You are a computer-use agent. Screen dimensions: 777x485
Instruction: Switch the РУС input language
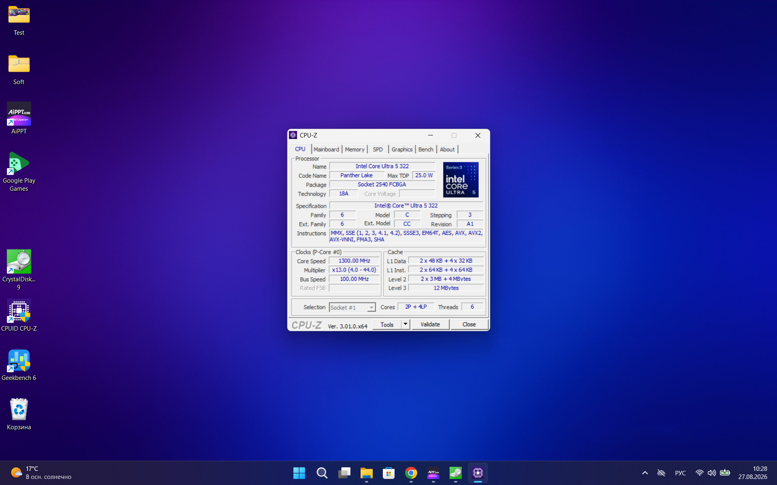tap(680, 473)
